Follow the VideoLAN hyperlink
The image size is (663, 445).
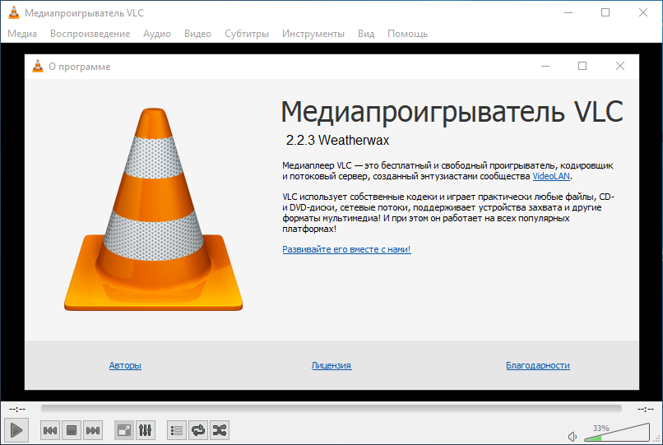(551, 176)
